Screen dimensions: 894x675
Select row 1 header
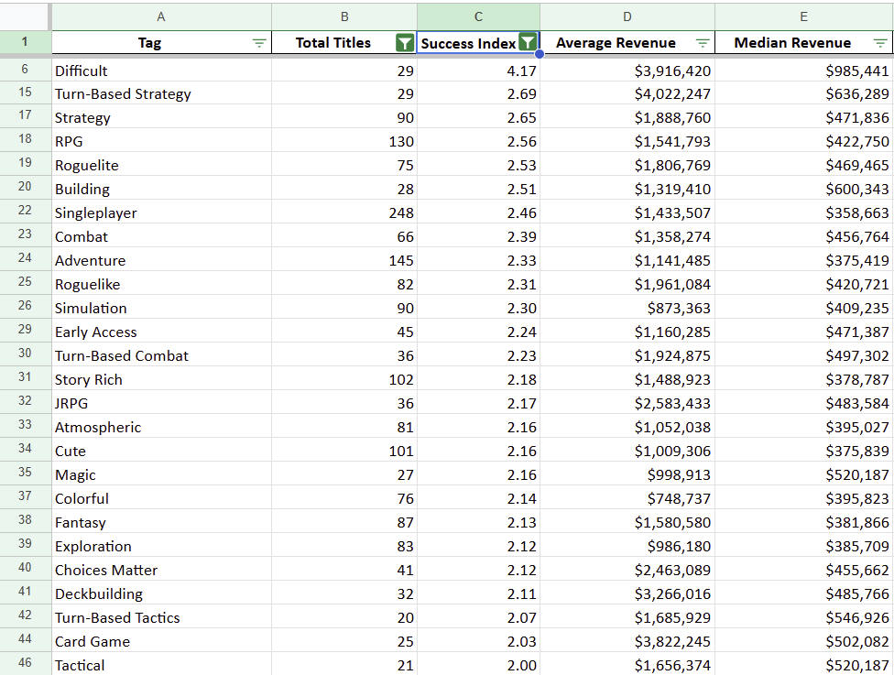(x=25, y=41)
